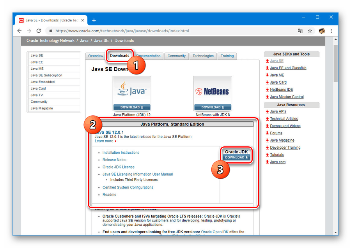The image size is (351, 248).
Task: Open Java Magazine in the left menu
Action: 54,108
